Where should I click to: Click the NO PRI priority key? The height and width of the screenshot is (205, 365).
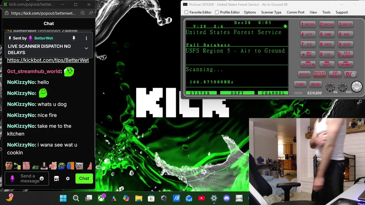tap(308, 54)
